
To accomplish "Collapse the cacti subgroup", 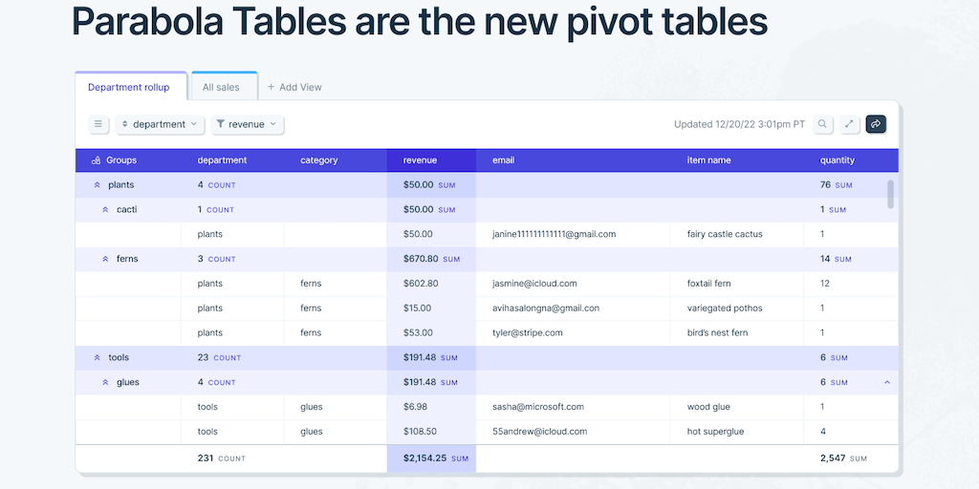I will coord(105,210).
